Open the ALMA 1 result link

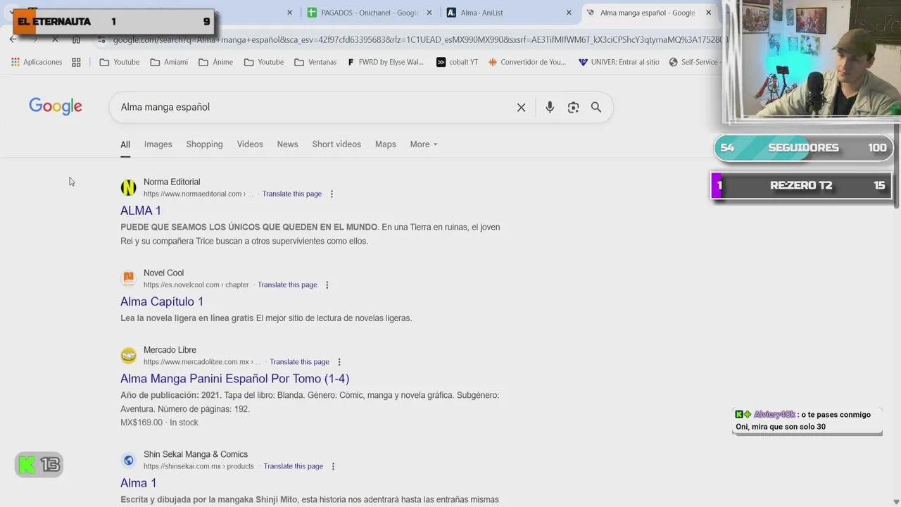point(141,211)
